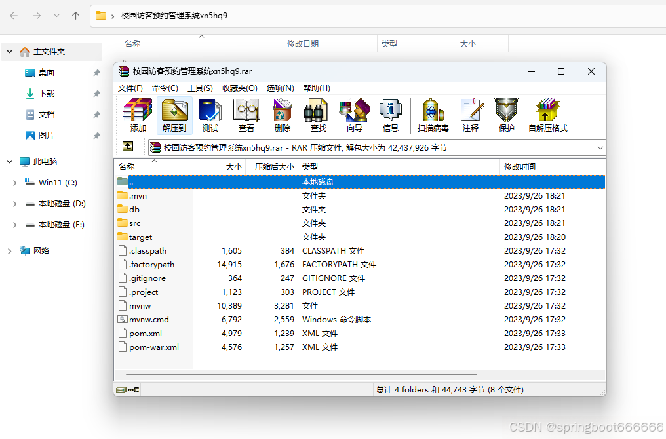Screen dimensions: 666x439
Task: Click Explorer forward arrow
Action: pyautogui.click(x=37, y=16)
